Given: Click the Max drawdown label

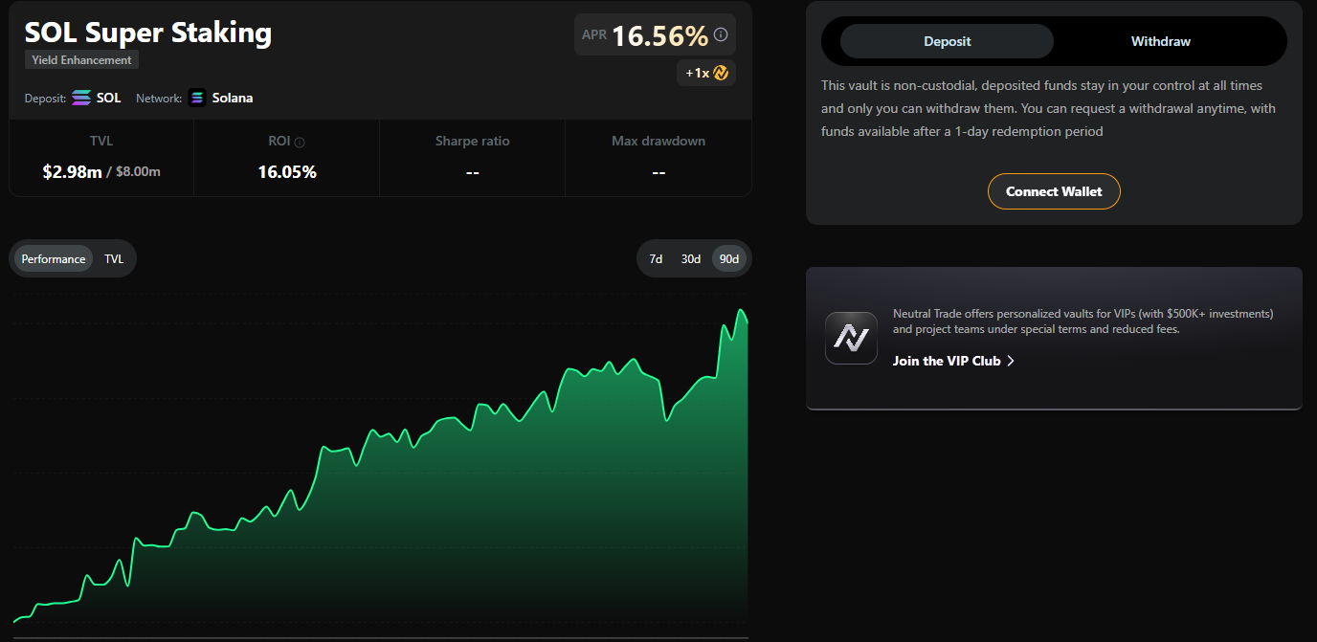Looking at the screenshot, I should pos(658,141).
